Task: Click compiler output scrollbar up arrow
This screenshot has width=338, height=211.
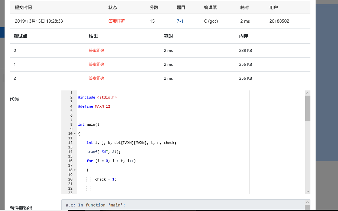Action: click(x=307, y=202)
